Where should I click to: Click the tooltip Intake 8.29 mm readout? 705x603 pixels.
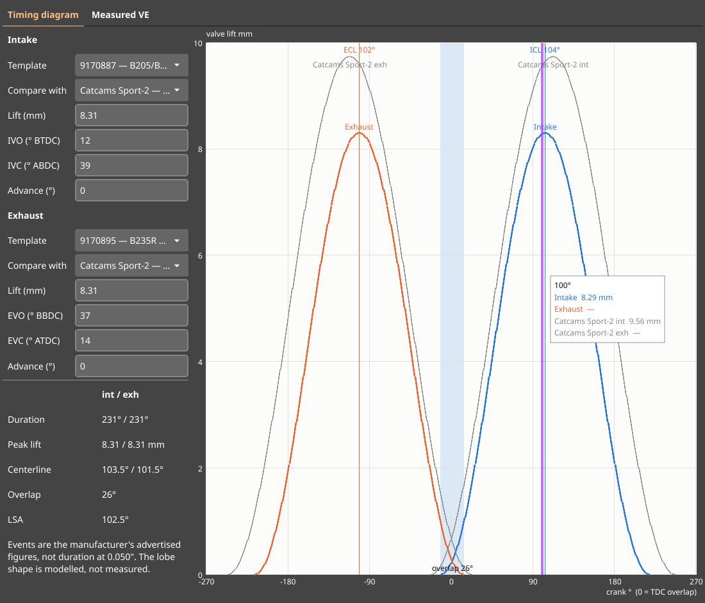point(583,298)
